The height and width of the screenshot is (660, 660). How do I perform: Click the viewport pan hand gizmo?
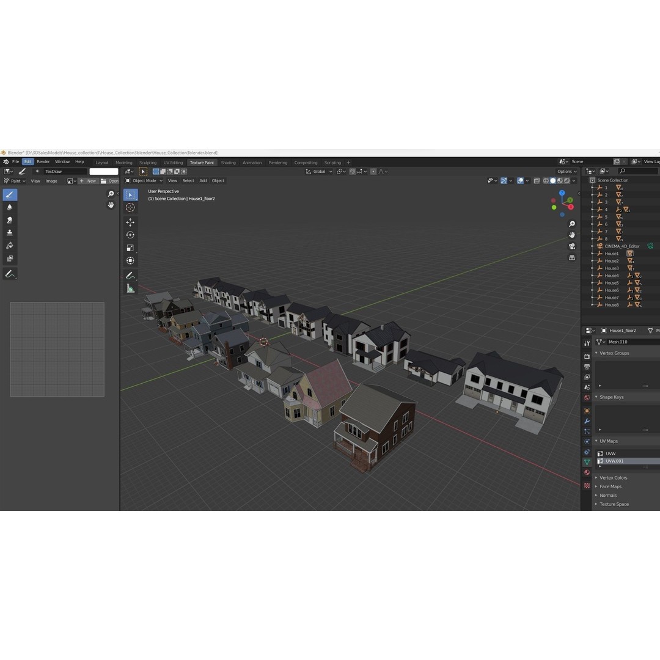pyautogui.click(x=571, y=235)
